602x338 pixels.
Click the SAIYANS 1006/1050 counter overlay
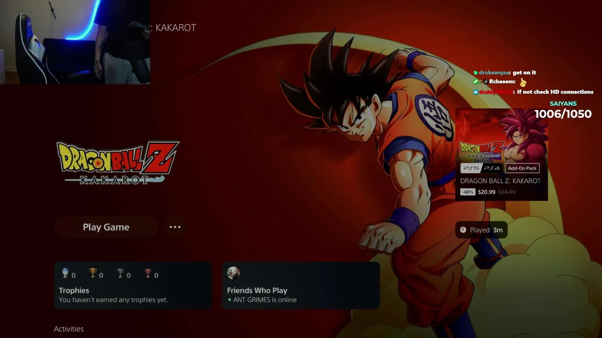coord(563,110)
